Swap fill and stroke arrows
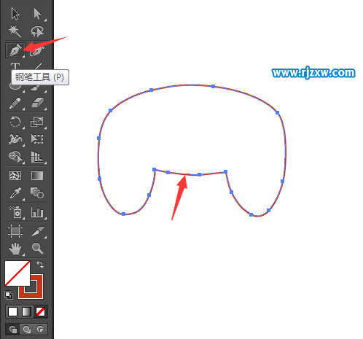 tap(40, 265)
